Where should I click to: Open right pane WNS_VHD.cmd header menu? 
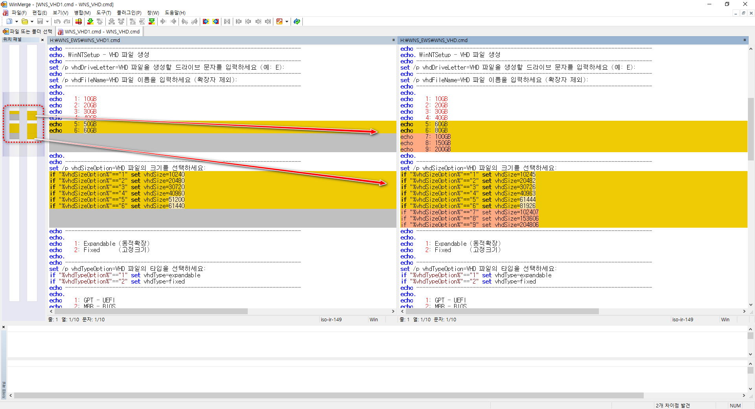744,40
